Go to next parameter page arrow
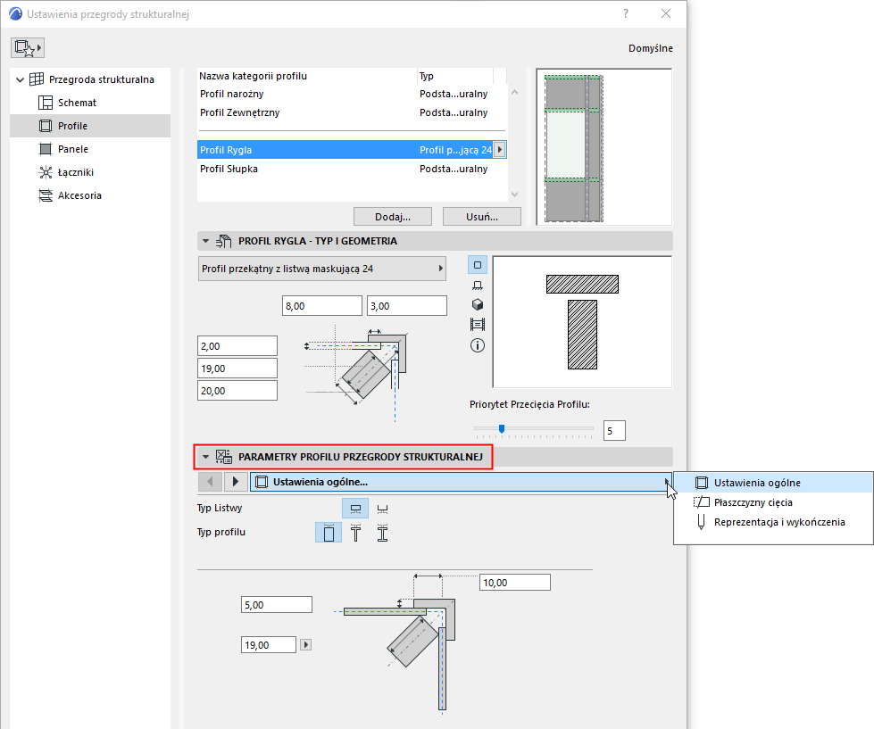874x729 pixels. tap(235, 482)
